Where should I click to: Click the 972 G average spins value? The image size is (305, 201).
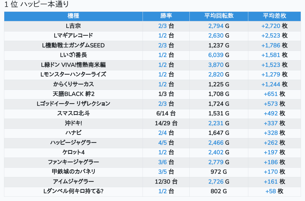[x=219, y=172]
